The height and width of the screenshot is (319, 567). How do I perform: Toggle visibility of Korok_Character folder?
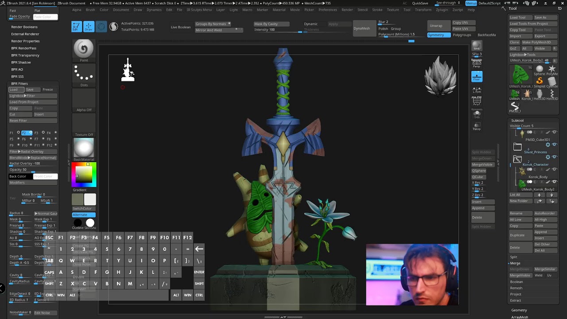pyautogui.click(x=554, y=157)
